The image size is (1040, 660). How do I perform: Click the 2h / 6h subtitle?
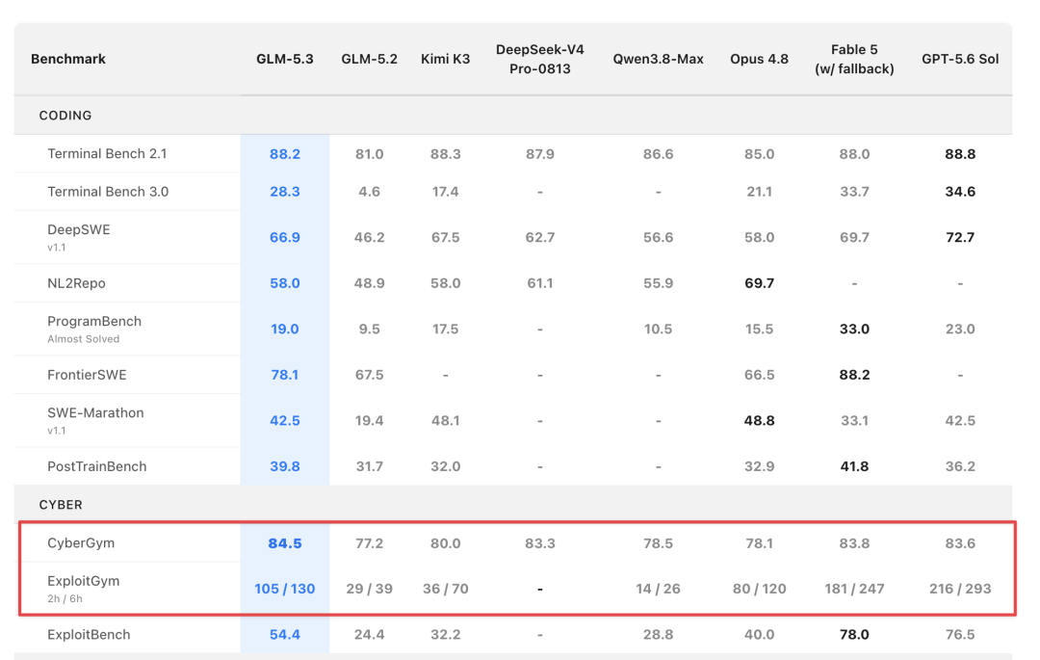point(65,598)
